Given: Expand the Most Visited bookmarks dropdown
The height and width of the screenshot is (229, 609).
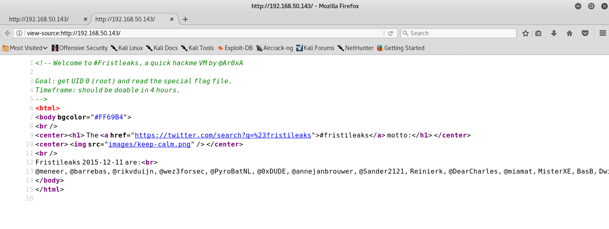Looking at the screenshot, I should tap(25, 48).
